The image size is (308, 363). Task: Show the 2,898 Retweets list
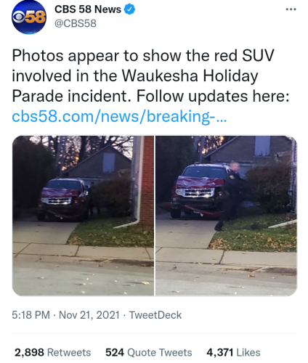pos(52,352)
